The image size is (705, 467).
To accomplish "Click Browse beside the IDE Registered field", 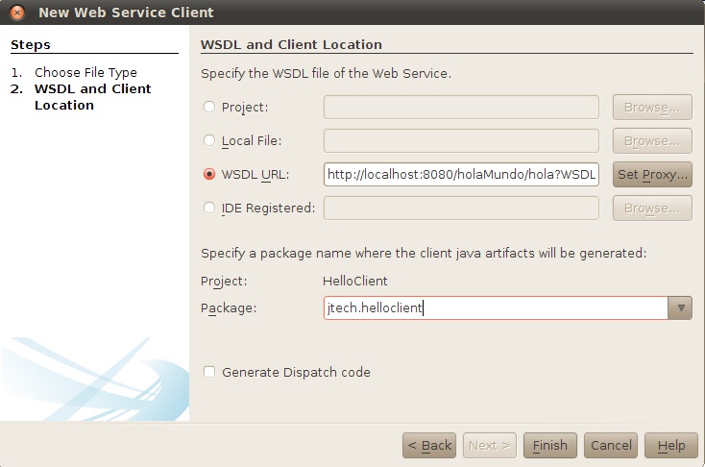I will coord(652,209).
